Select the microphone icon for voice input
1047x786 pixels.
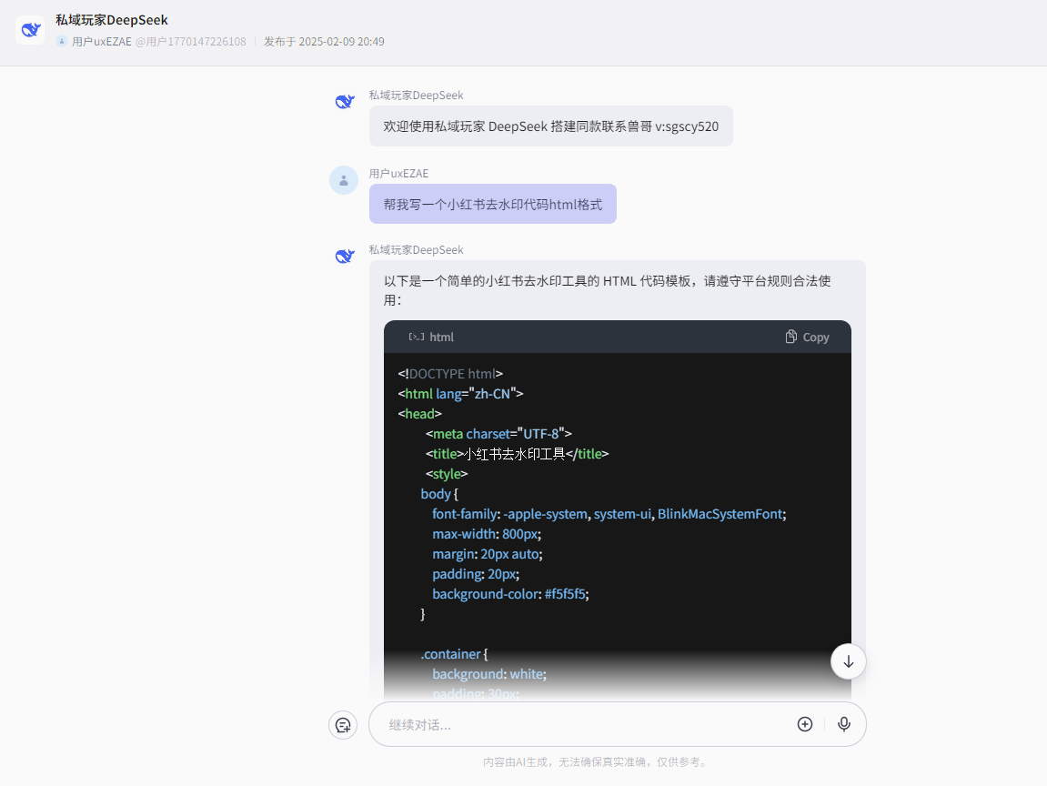tap(843, 724)
